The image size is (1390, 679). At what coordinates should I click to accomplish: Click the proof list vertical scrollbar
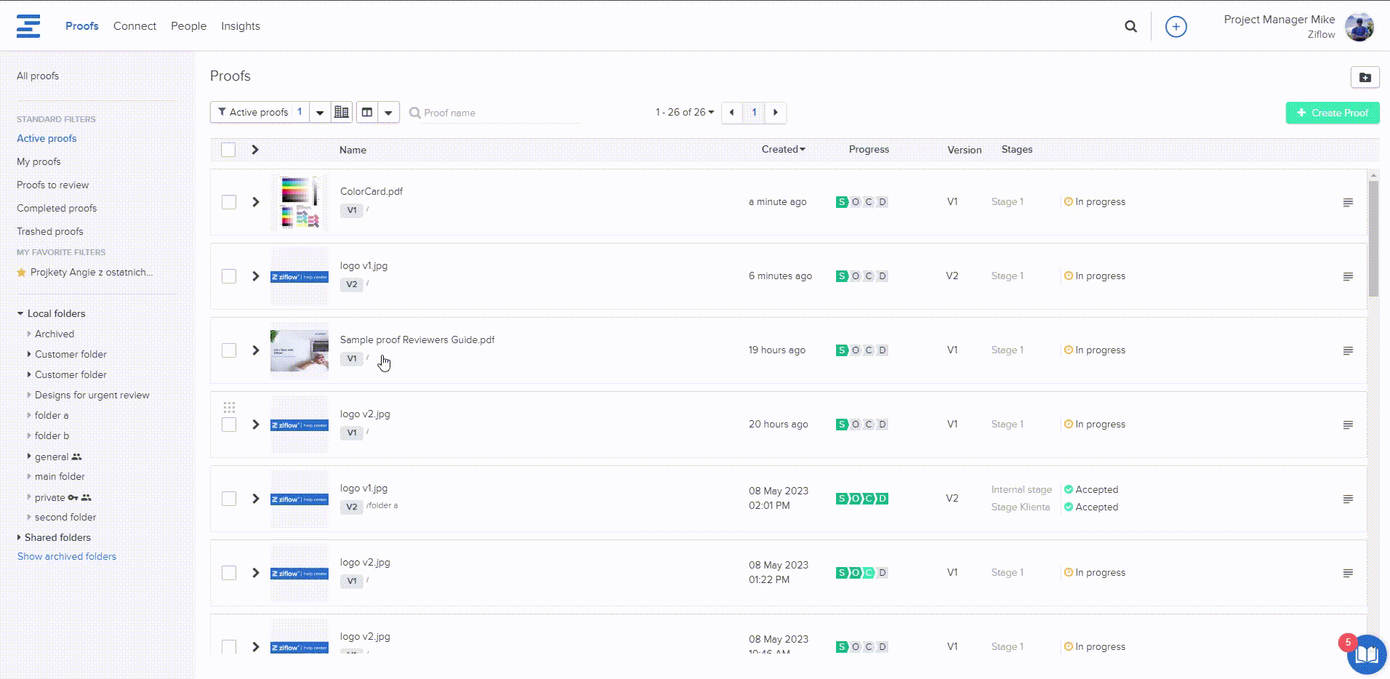[x=1373, y=240]
